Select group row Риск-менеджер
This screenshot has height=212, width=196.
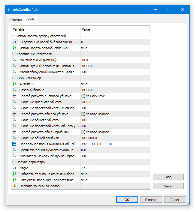point(81,78)
